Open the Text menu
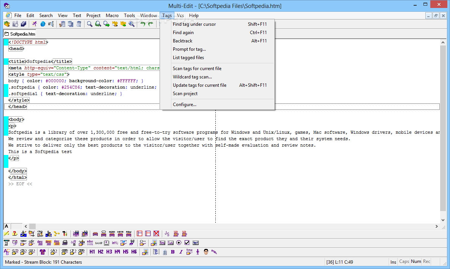 coord(77,16)
